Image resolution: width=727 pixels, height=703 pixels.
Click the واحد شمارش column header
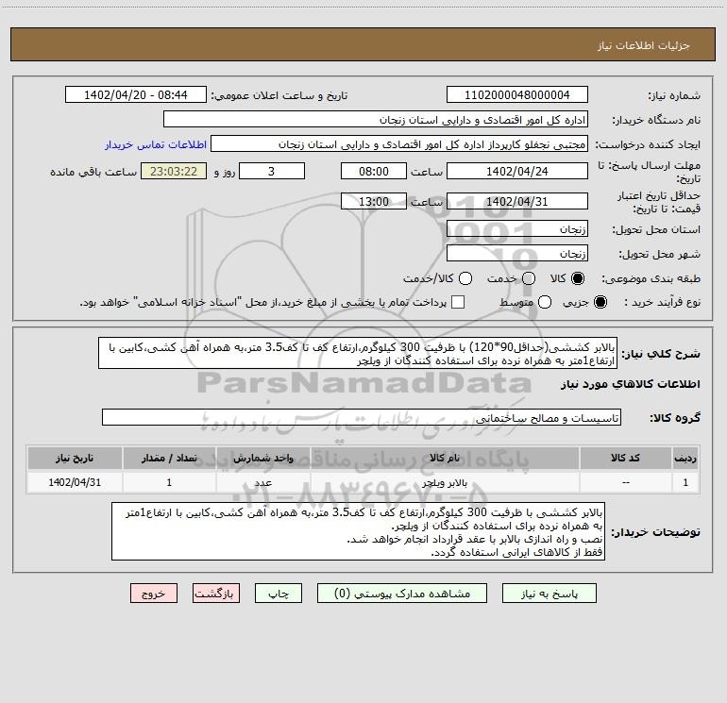[262, 459]
